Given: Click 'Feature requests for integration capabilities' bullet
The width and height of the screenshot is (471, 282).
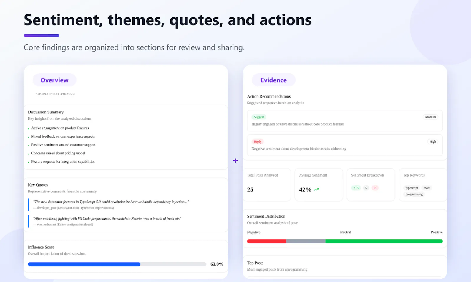Looking at the screenshot, I should (x=63, y=161).
